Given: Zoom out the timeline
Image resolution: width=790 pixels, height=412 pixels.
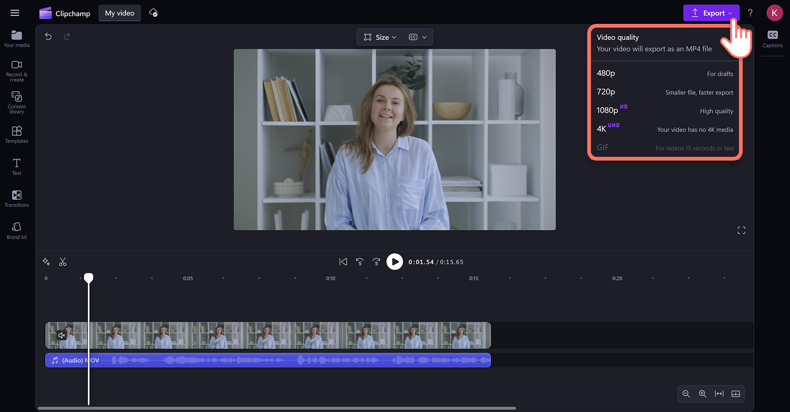Looking at the screenshot, I should (x=686, y=394).
